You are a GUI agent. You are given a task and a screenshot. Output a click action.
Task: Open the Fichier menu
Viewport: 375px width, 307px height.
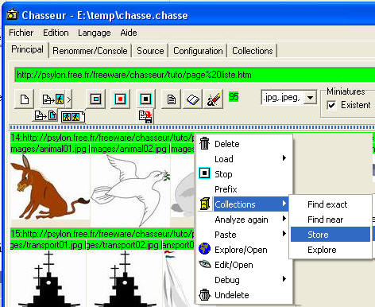click(21, 33)
